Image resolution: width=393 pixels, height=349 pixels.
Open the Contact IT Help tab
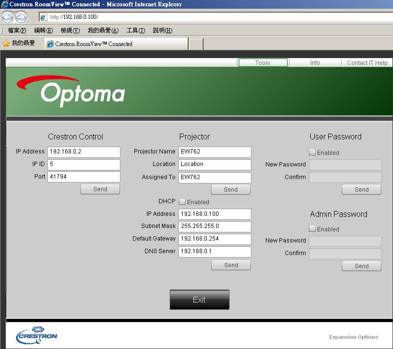point(367,63)
